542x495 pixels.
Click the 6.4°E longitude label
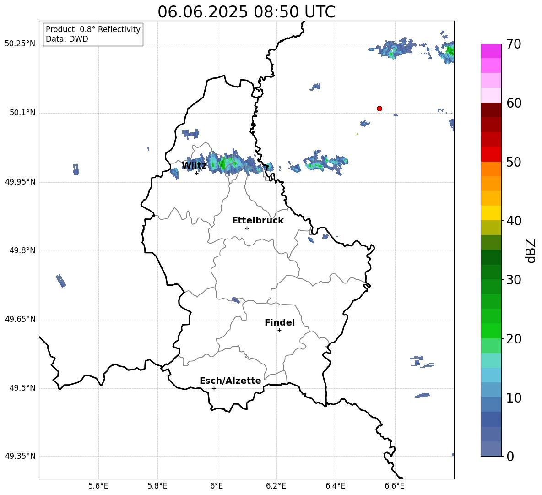335,486
